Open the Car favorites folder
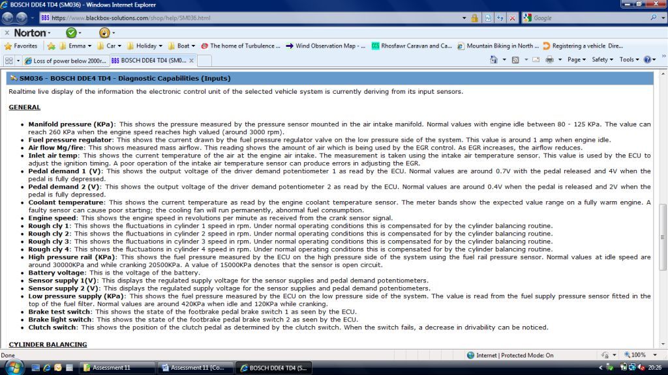Screen dimensions: 668x375 click(109, 46)
